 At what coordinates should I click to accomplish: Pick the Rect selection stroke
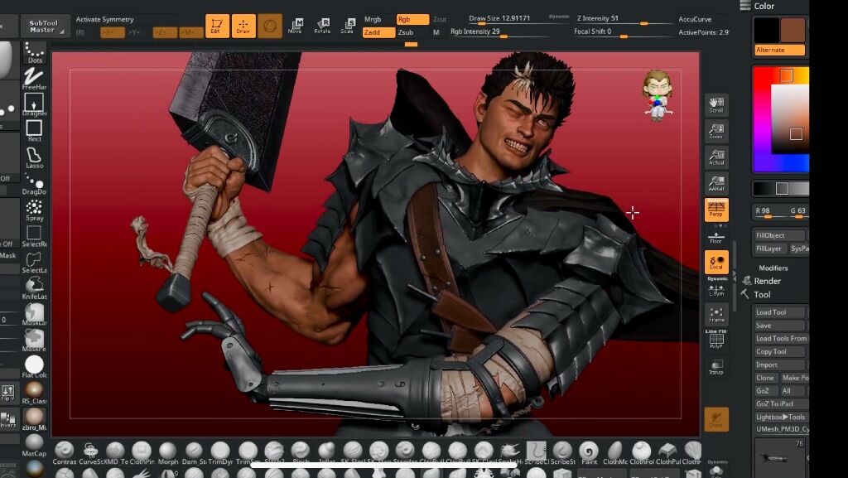click(34, 131)
